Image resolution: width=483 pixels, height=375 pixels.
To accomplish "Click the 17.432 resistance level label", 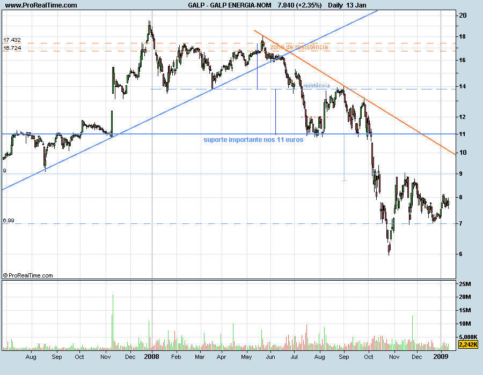I will [x=12, y=40].
